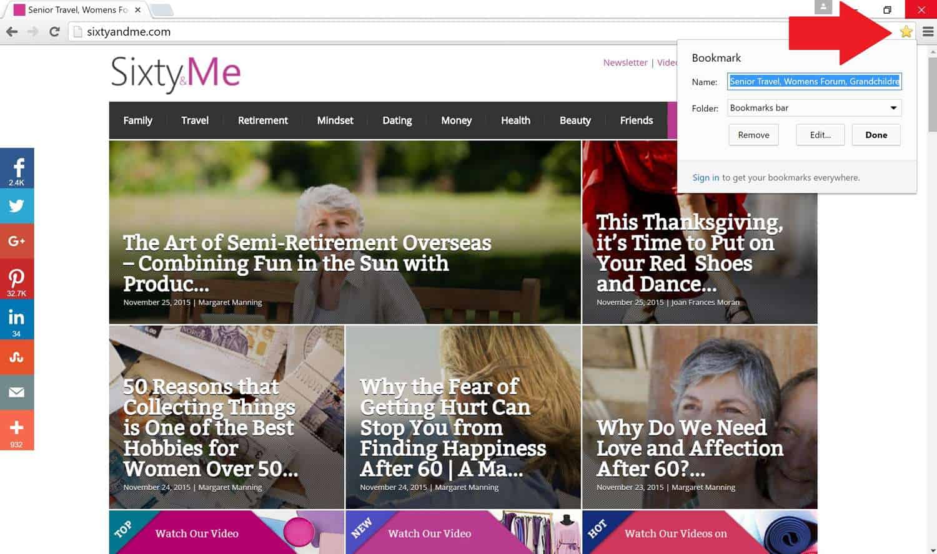Click Done in the bookmark popup
The height and width of the screenshot is (554, 937).
pyautogui.click(x=876, y=135)
